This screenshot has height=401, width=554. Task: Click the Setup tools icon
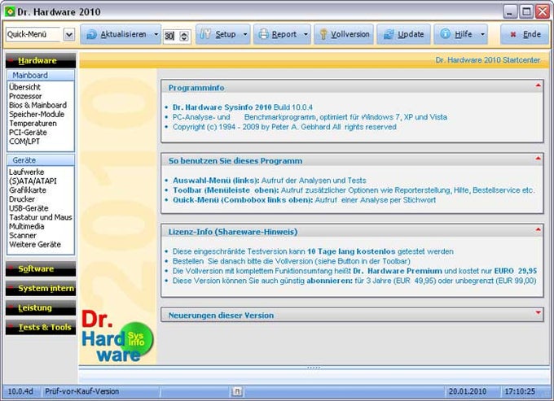pos(205,34)
